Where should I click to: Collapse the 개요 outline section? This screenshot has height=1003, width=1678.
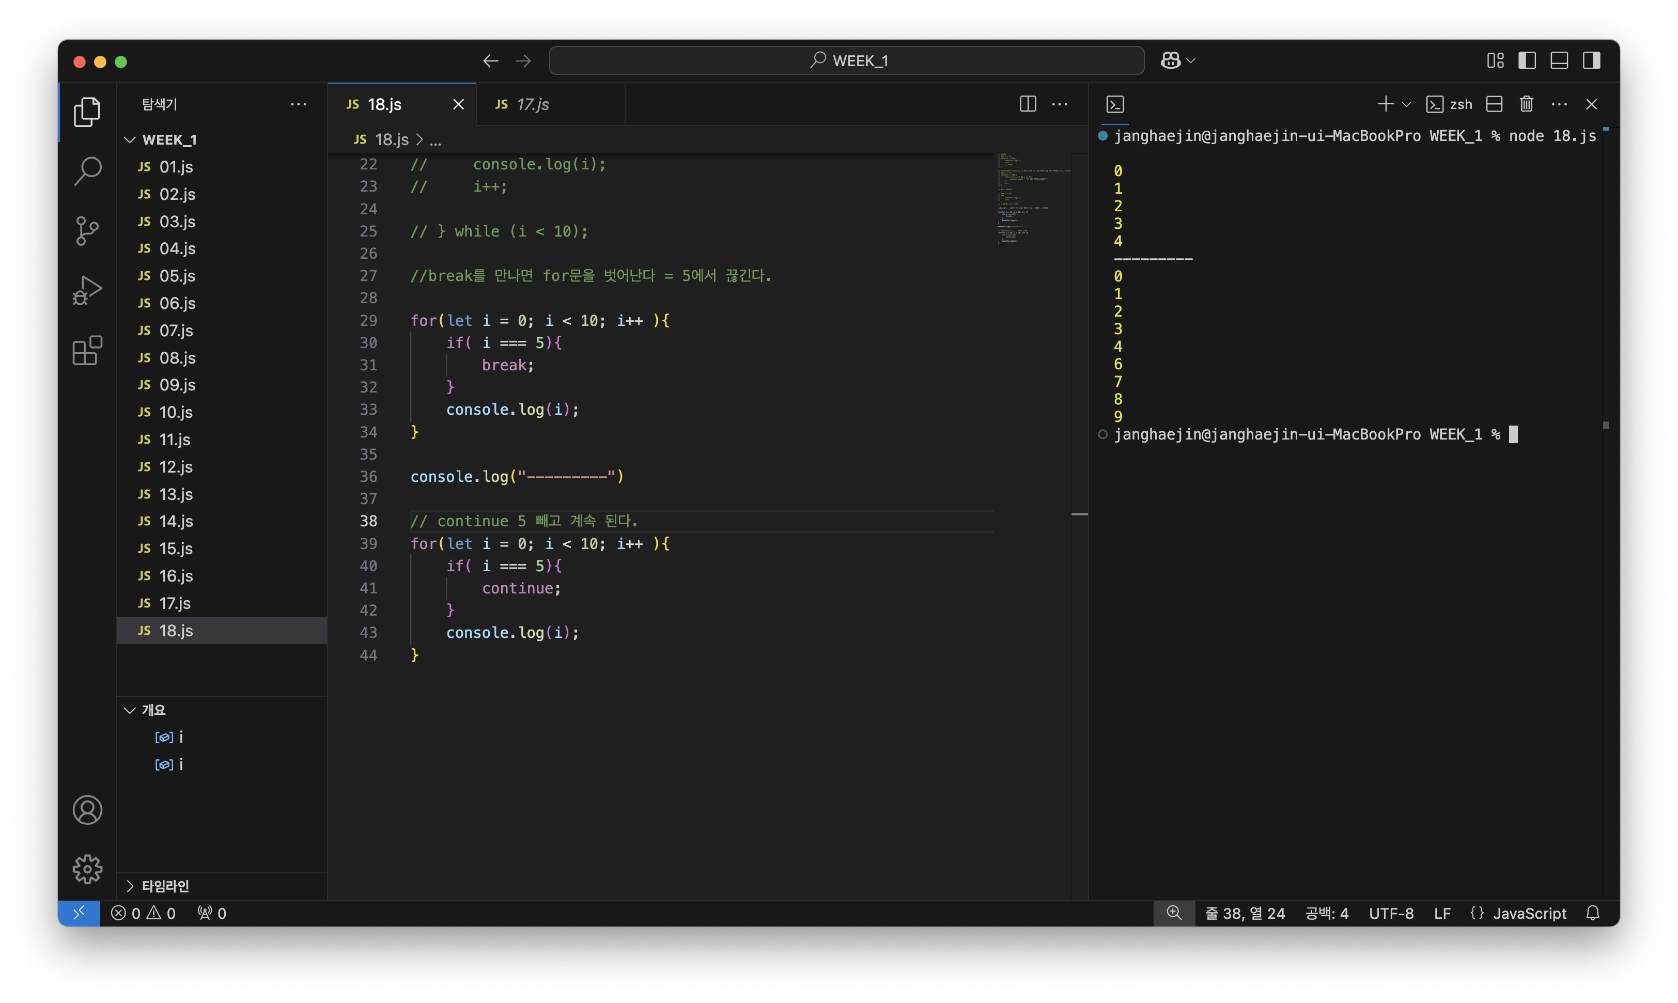click(x=130, y=710)
